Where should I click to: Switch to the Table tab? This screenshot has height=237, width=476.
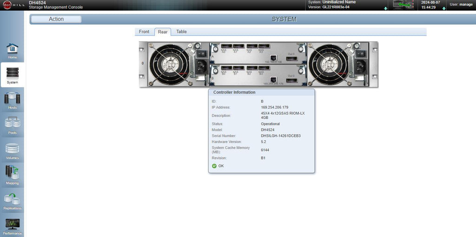[182, 32]
